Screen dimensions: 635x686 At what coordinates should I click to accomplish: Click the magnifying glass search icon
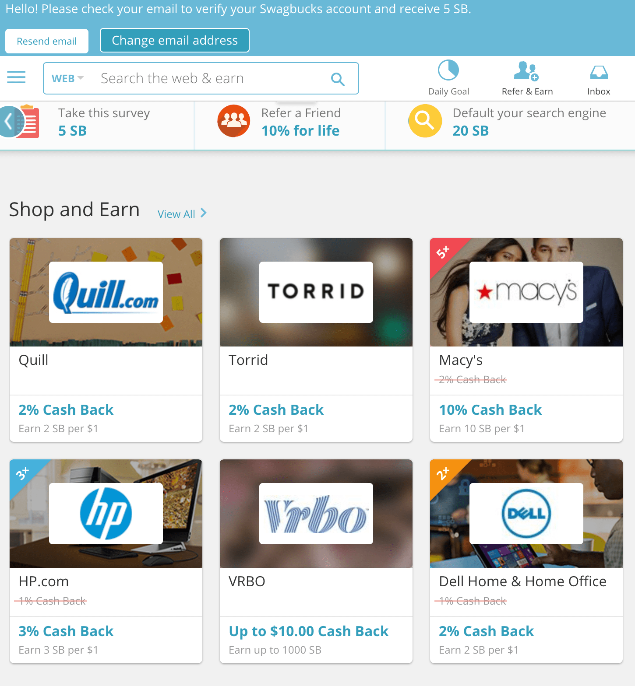(x=338, y=79)
